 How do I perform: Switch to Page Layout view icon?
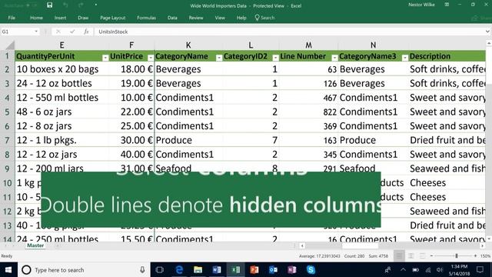[x=411, y=256]
